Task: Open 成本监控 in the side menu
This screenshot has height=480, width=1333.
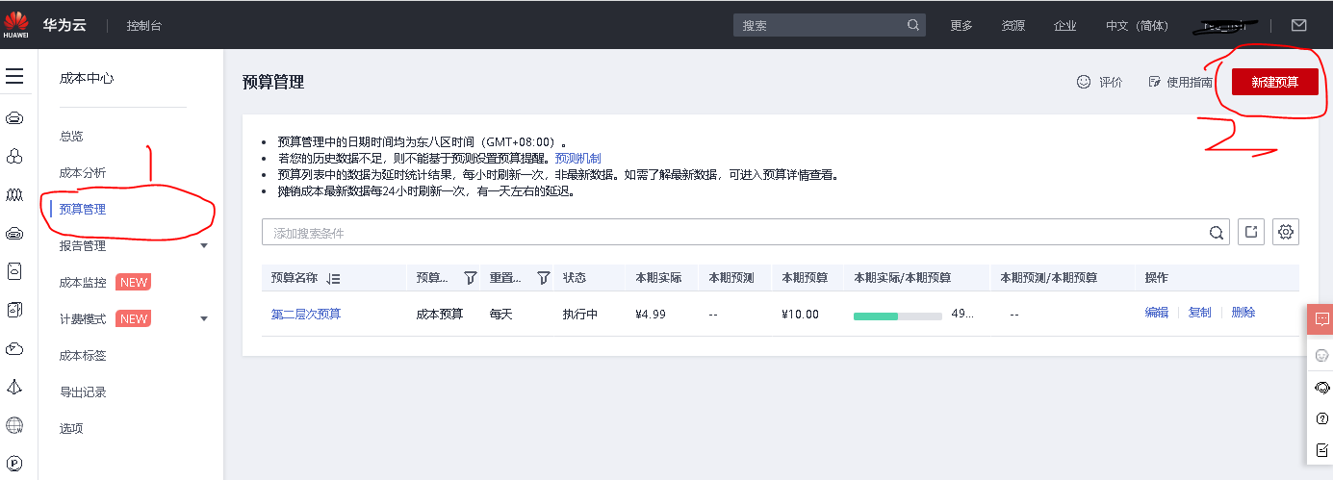Action: 83,283
